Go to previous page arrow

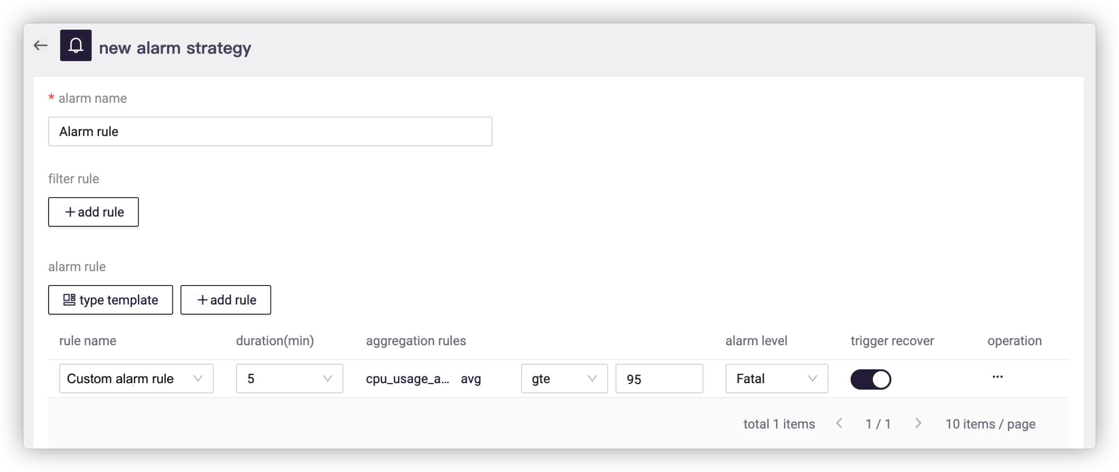[x=839, y=423]
